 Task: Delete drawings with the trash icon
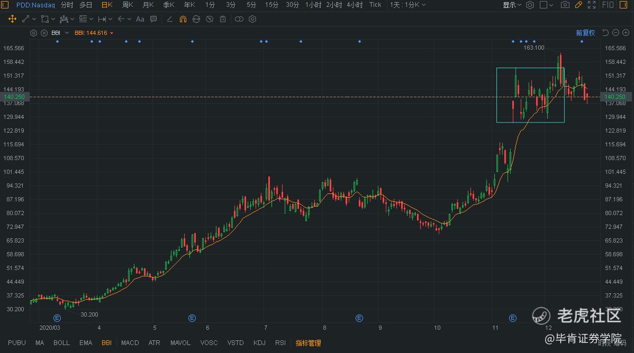tap(223, 19)
